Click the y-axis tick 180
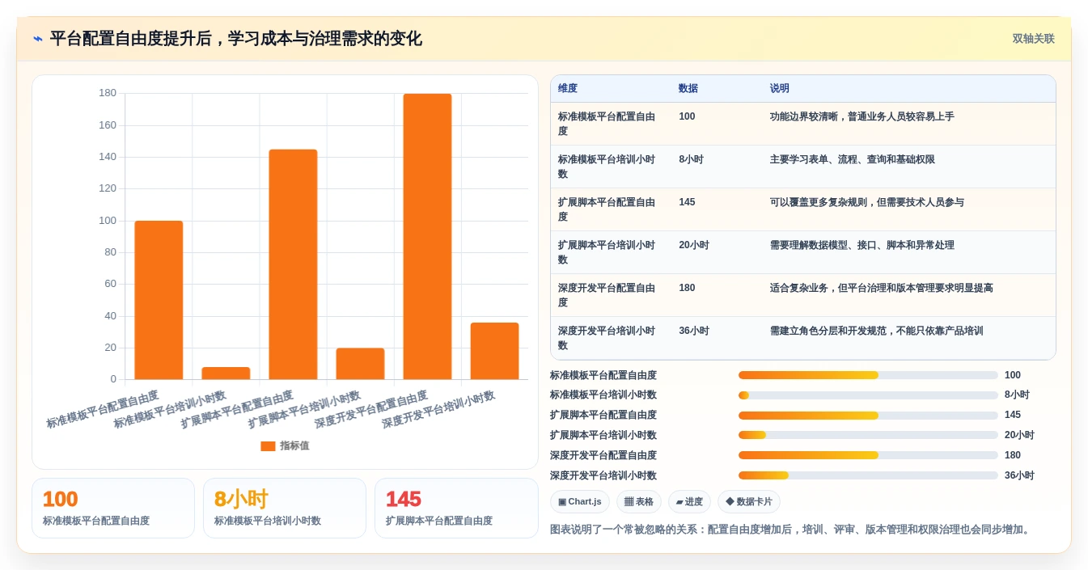The width and height of the screenshot is (1088, 570). tap(108, 93)
